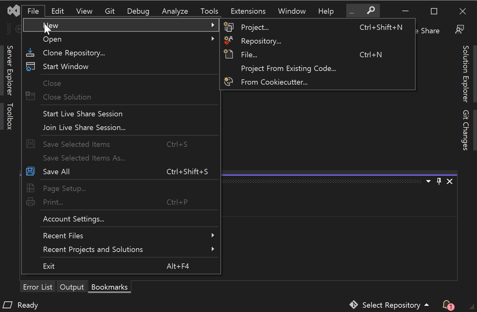Expand the Open submenu
The height and width of the screenshot is (312, 477).
(213, 39)
